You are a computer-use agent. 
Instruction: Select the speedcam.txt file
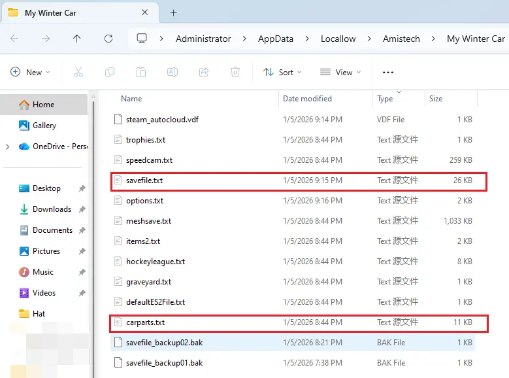point(292,160)
